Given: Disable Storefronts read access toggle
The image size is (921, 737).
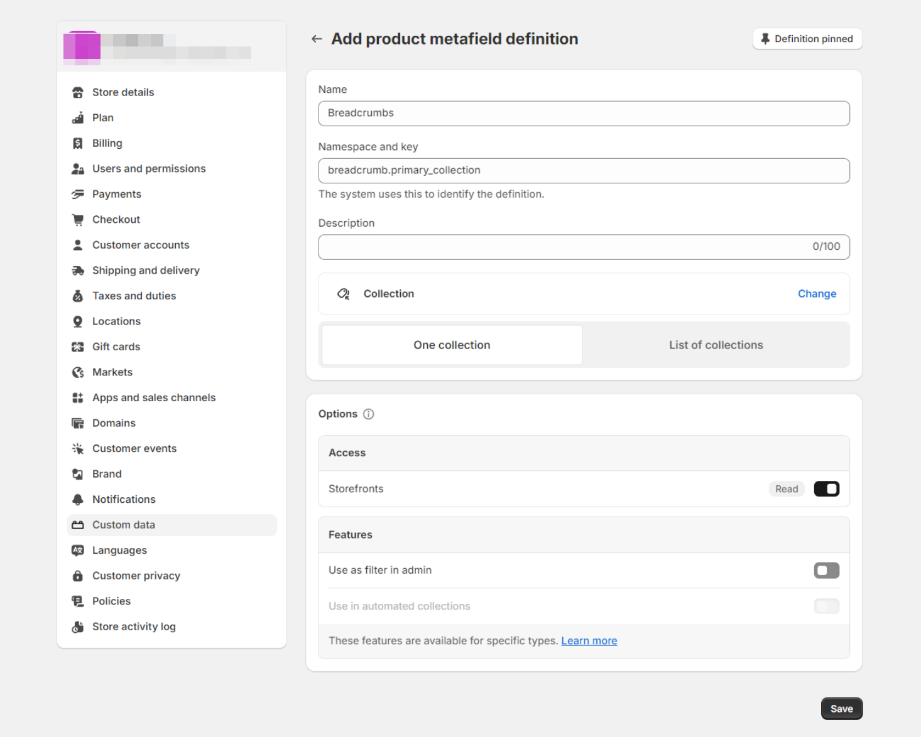Looking at the screenshot, I should click(827, 489).
